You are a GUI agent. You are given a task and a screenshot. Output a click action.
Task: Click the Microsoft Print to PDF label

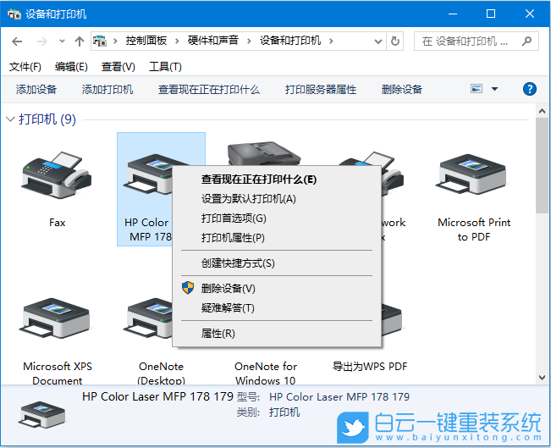(474, 230)
